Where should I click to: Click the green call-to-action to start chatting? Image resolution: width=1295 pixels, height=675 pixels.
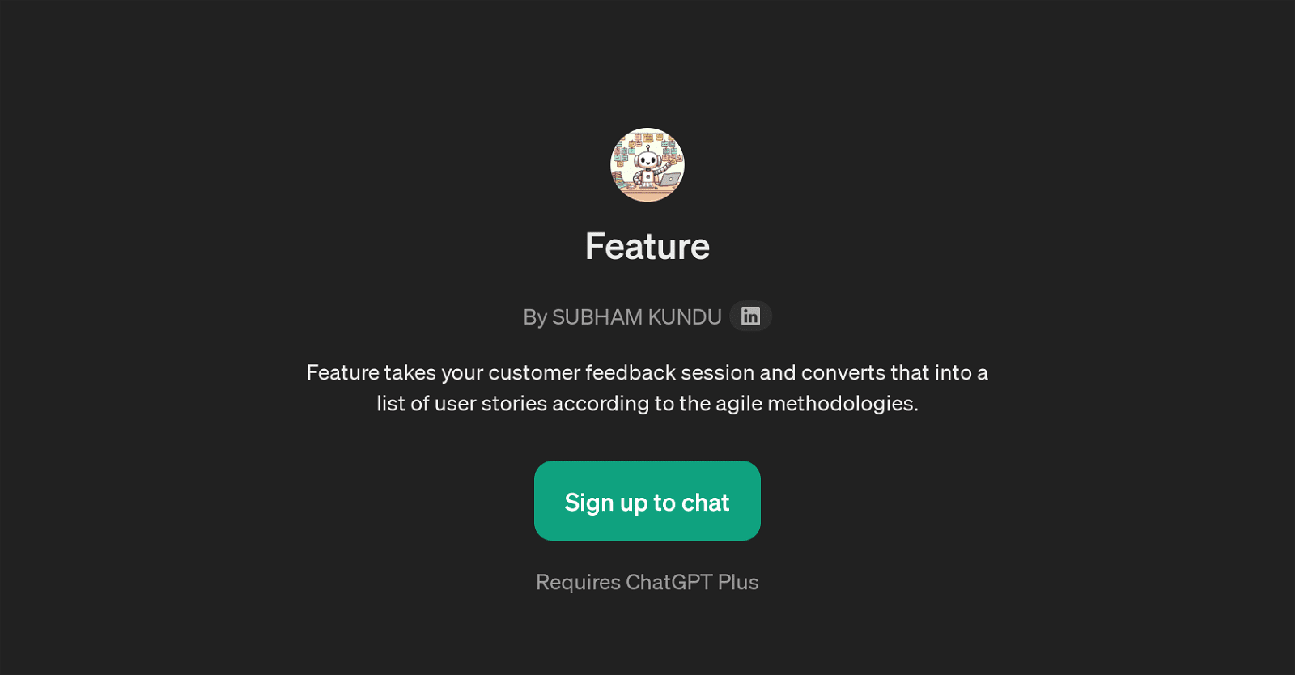pyautogui.click(x=647, y=501)
